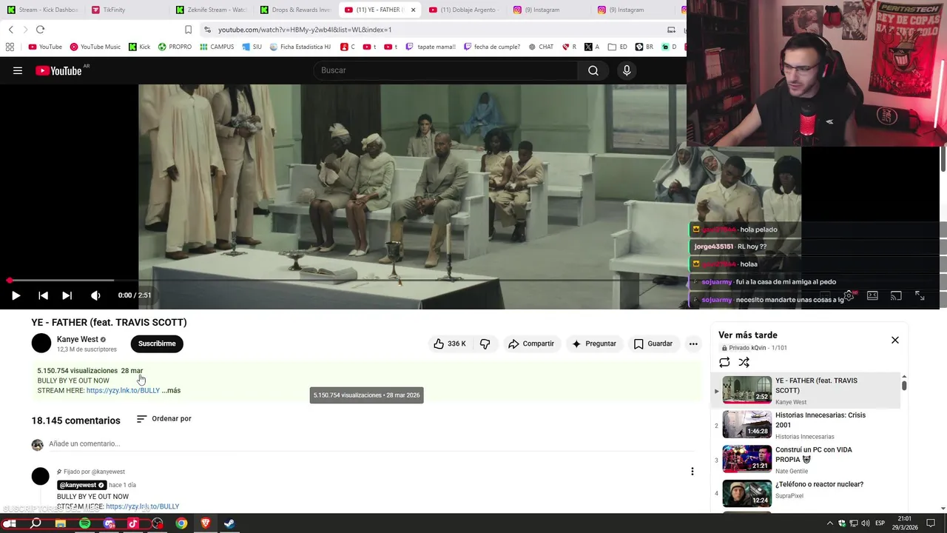Viewport: 947px width, 533px height.
Task: Open the YouTube hamburger guide menu
Action: tap(18, 70)
